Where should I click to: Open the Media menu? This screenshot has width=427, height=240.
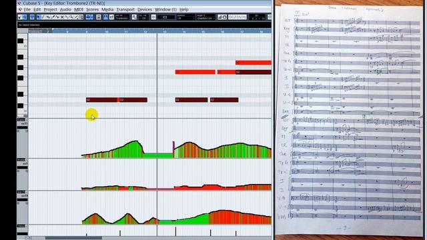[107, 9]
